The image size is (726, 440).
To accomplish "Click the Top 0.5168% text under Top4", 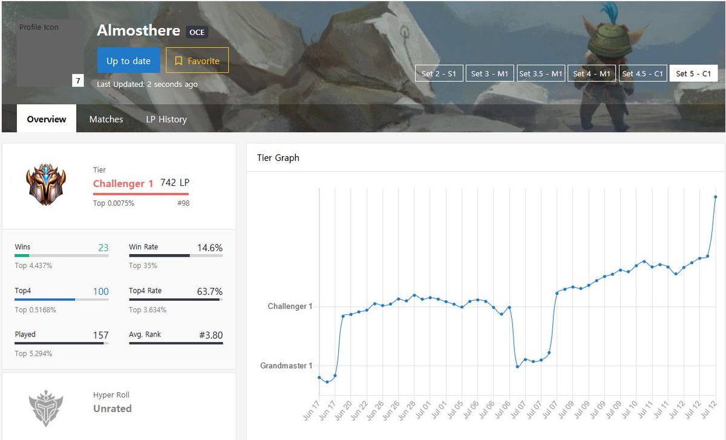I will click(35, 310).
